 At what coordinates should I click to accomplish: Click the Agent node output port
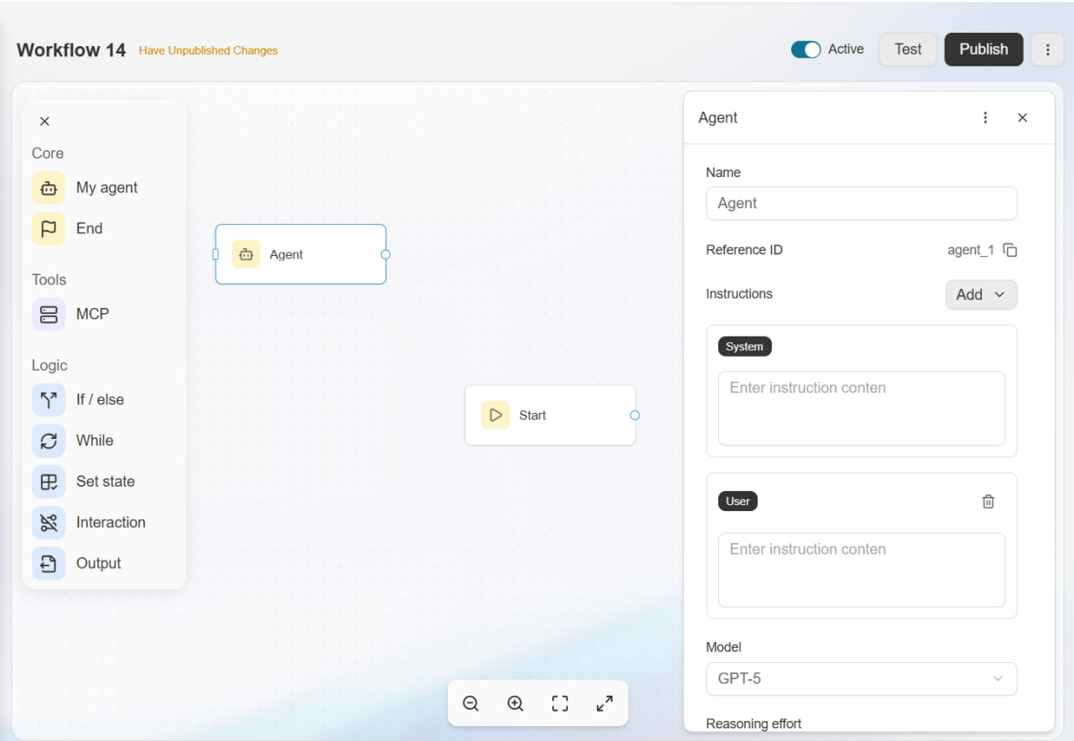(385, 254)
